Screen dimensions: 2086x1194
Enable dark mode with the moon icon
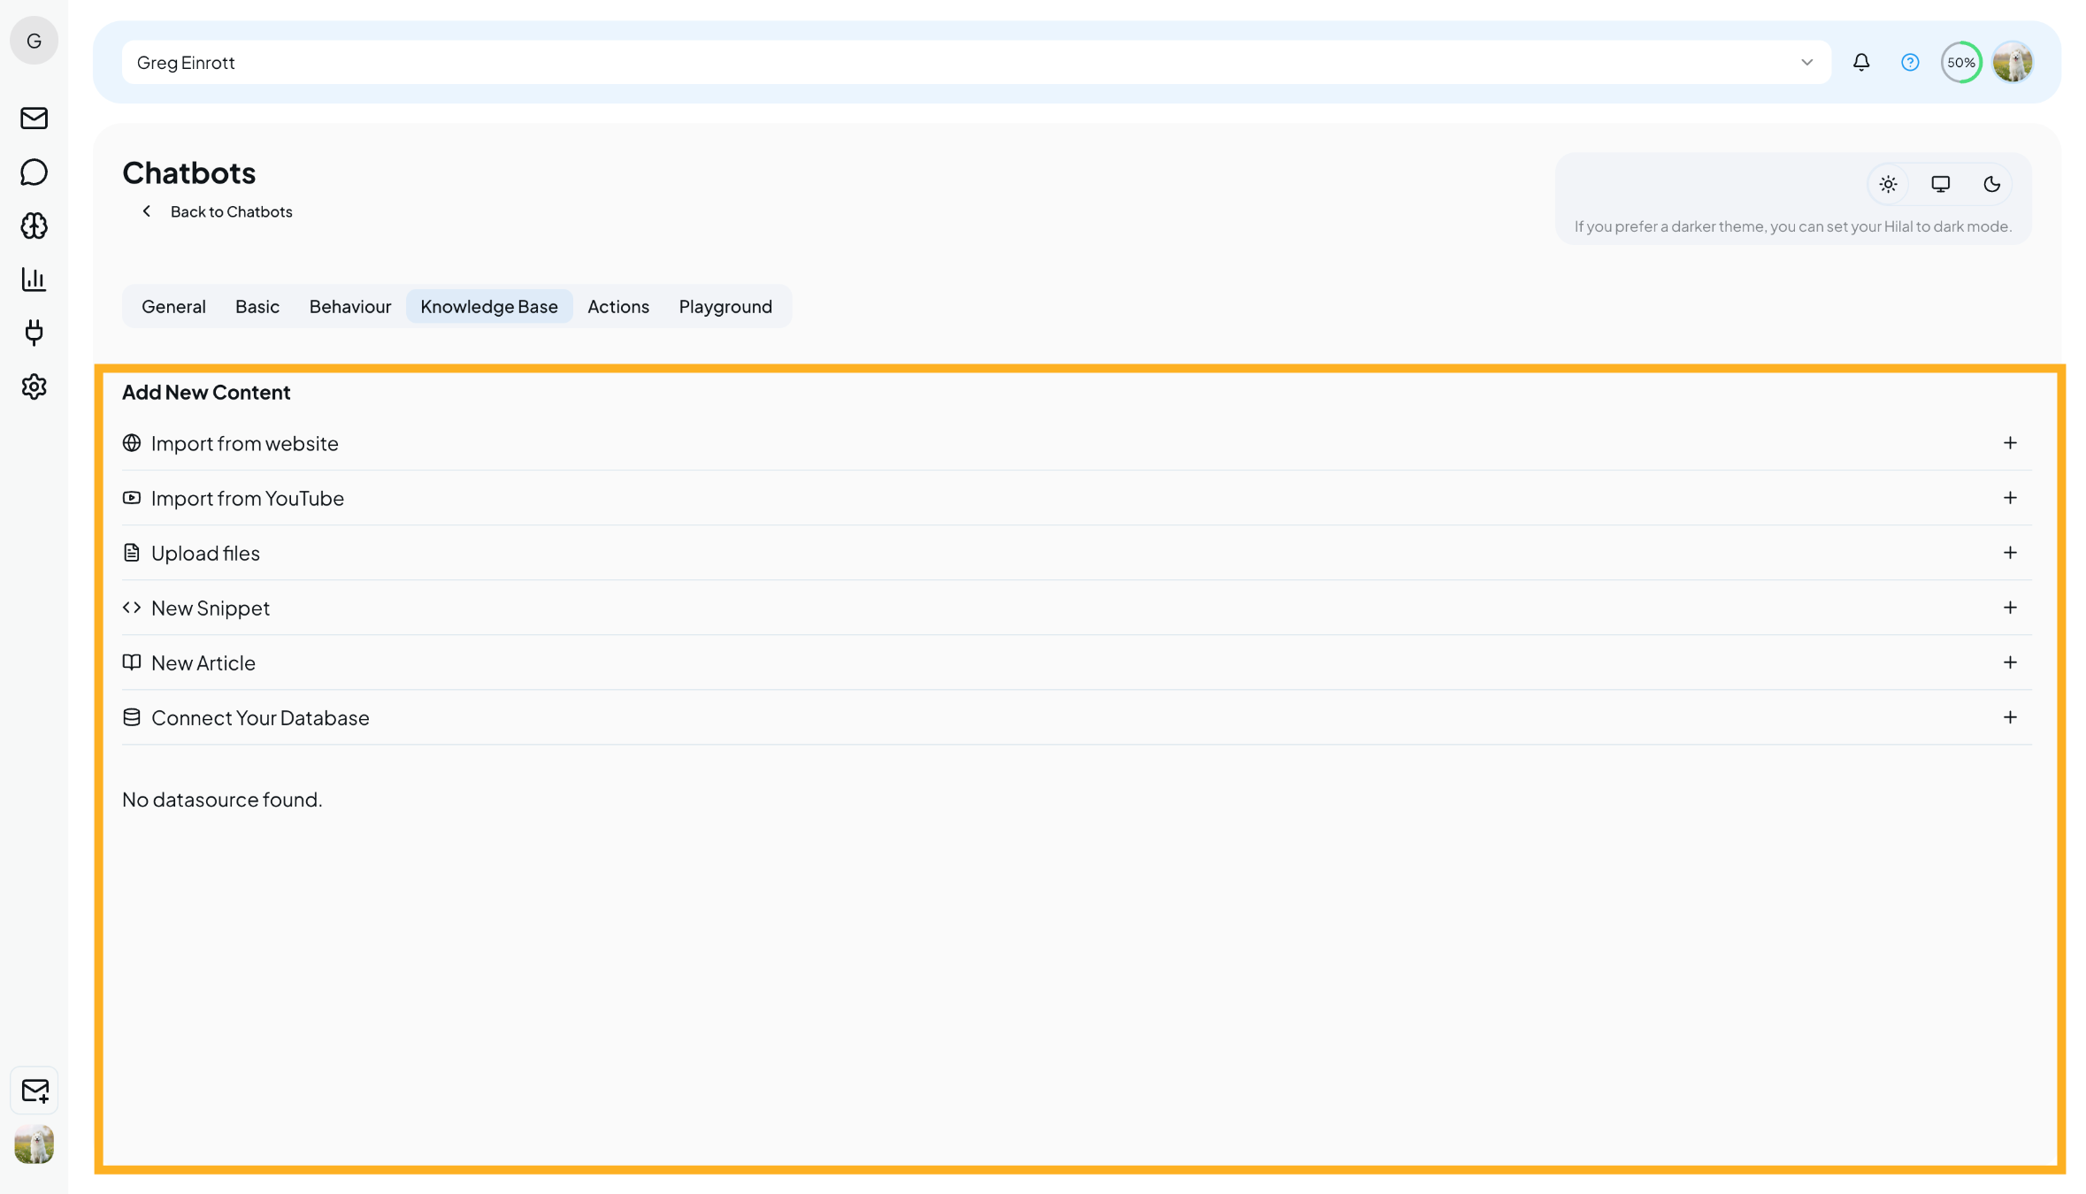click(1992, 184)
